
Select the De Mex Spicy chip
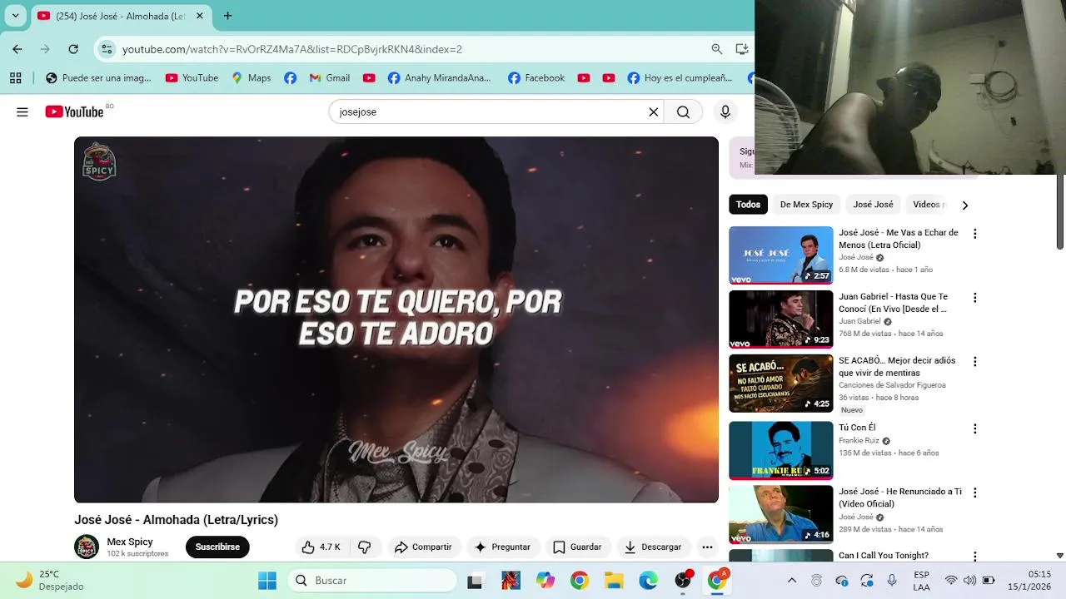click(806, 205)
